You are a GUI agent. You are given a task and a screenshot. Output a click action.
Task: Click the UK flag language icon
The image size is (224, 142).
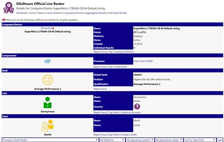[x=4, y=20]
